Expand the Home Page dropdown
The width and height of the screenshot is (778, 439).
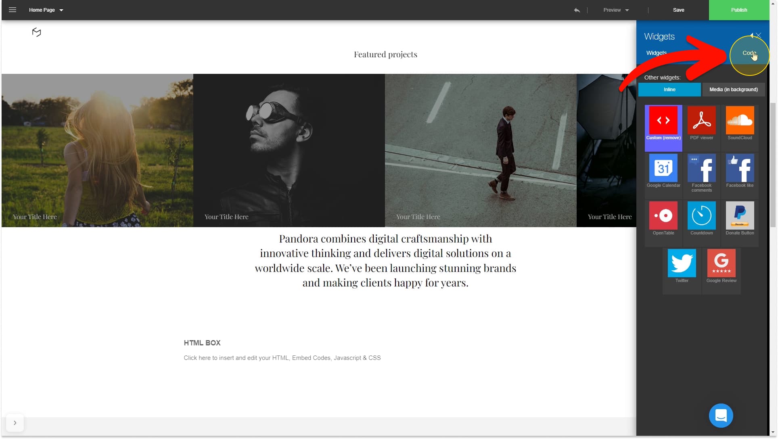[x=46, y=10]
